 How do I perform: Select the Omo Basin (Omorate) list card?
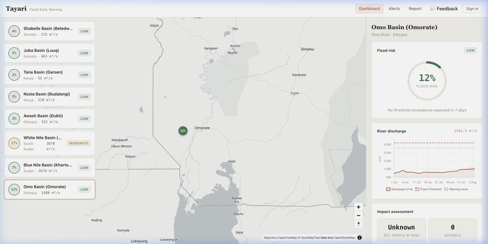tap(50, 190)
